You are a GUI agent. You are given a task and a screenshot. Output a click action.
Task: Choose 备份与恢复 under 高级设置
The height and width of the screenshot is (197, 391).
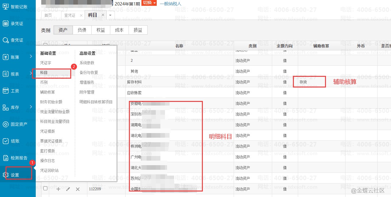coord(89,72)
